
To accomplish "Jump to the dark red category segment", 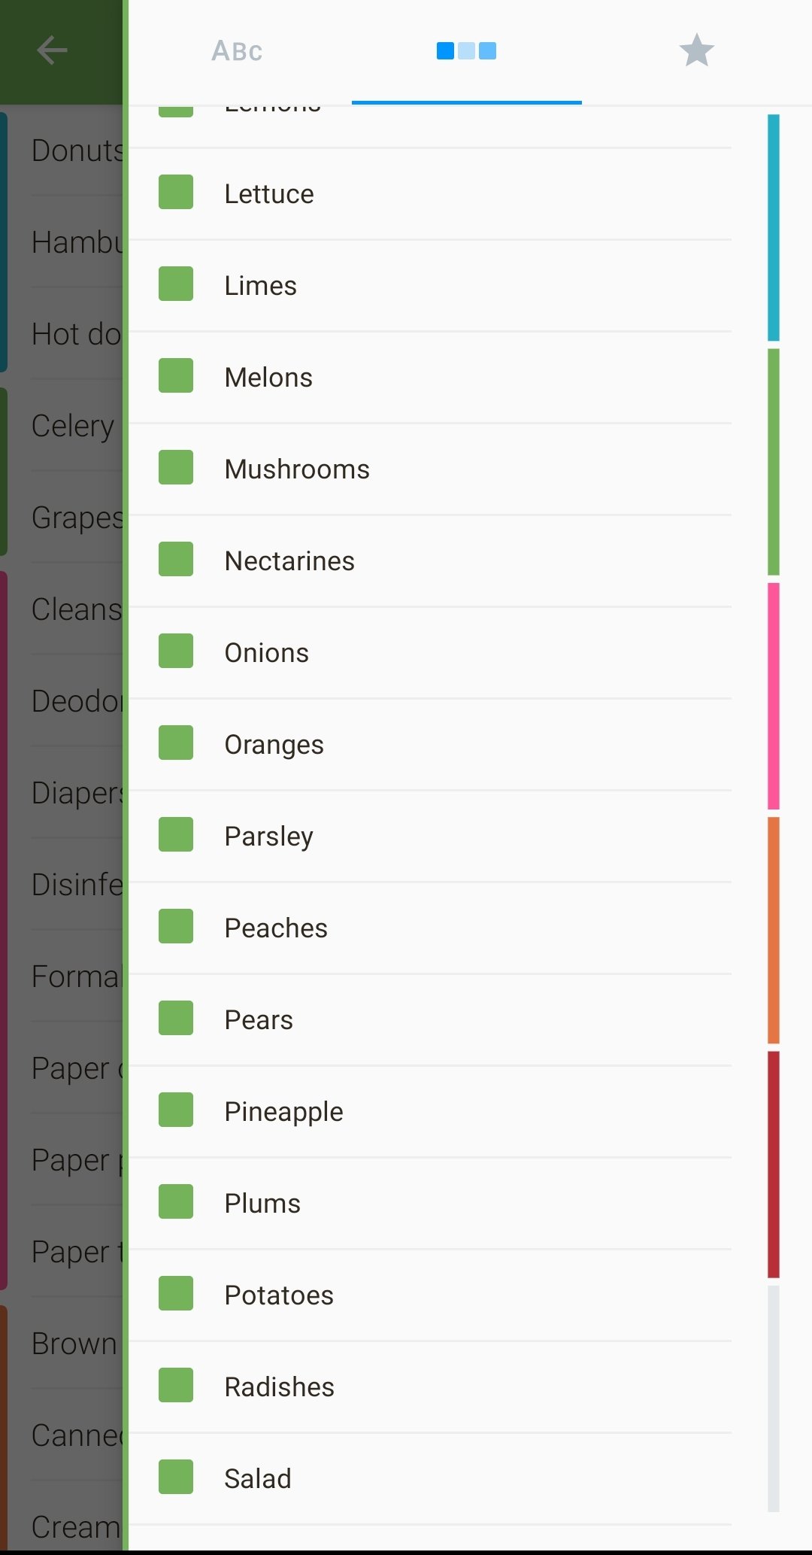I will 773,1165.
